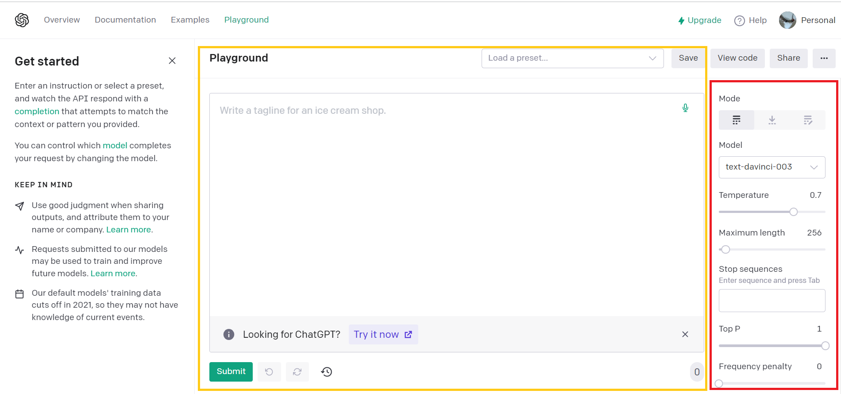This screenshot has width=841, height=394.
Task: Click the Upgrade link
Action: point(700,20)
